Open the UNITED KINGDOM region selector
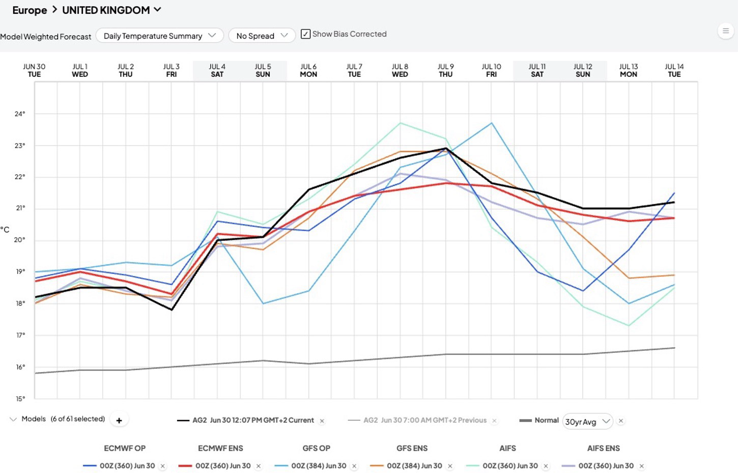The height and width of the screenshot is (473, 738). point(111,10)
